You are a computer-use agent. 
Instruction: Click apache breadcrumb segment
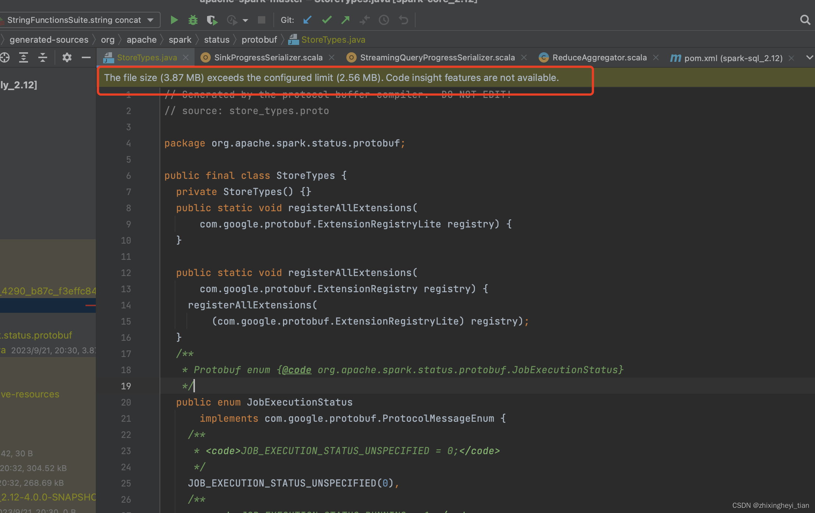point(141,40)
